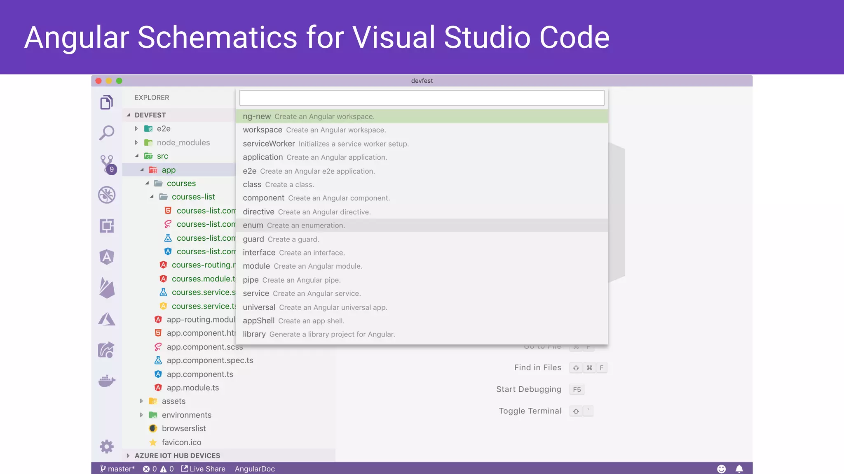This screenshot has width=844, height=474.
Task: Click AngularDoc in the status bar
Action: tap(255, 469)
